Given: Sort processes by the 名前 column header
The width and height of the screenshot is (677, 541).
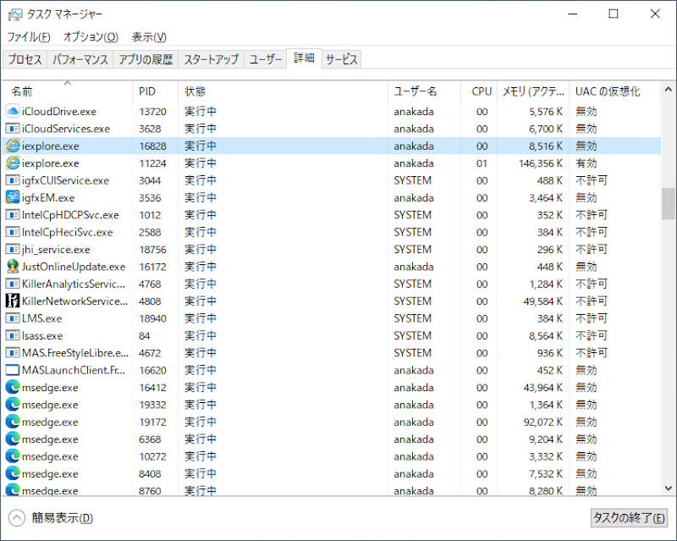Looking at the screenshot, I should click(22, 91).
